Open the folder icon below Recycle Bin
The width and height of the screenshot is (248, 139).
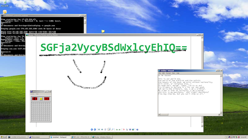5,12
